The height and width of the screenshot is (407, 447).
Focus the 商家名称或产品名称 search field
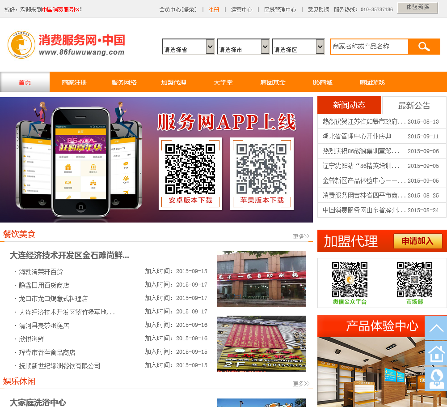(x=370, y=46)
